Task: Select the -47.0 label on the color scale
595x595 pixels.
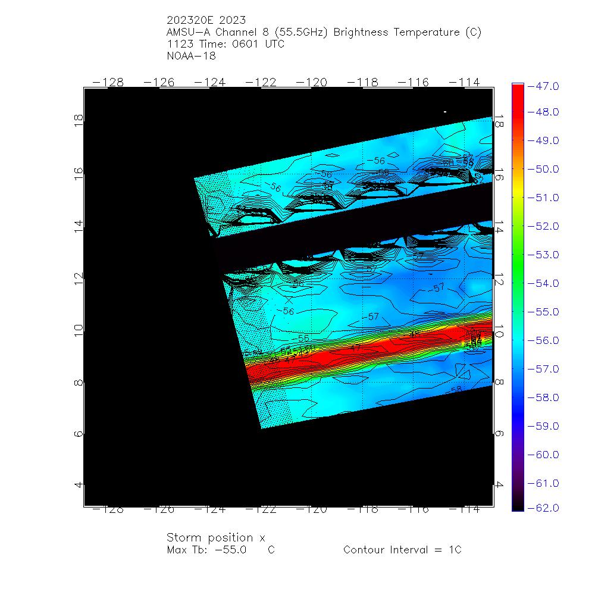Action: 547,86
